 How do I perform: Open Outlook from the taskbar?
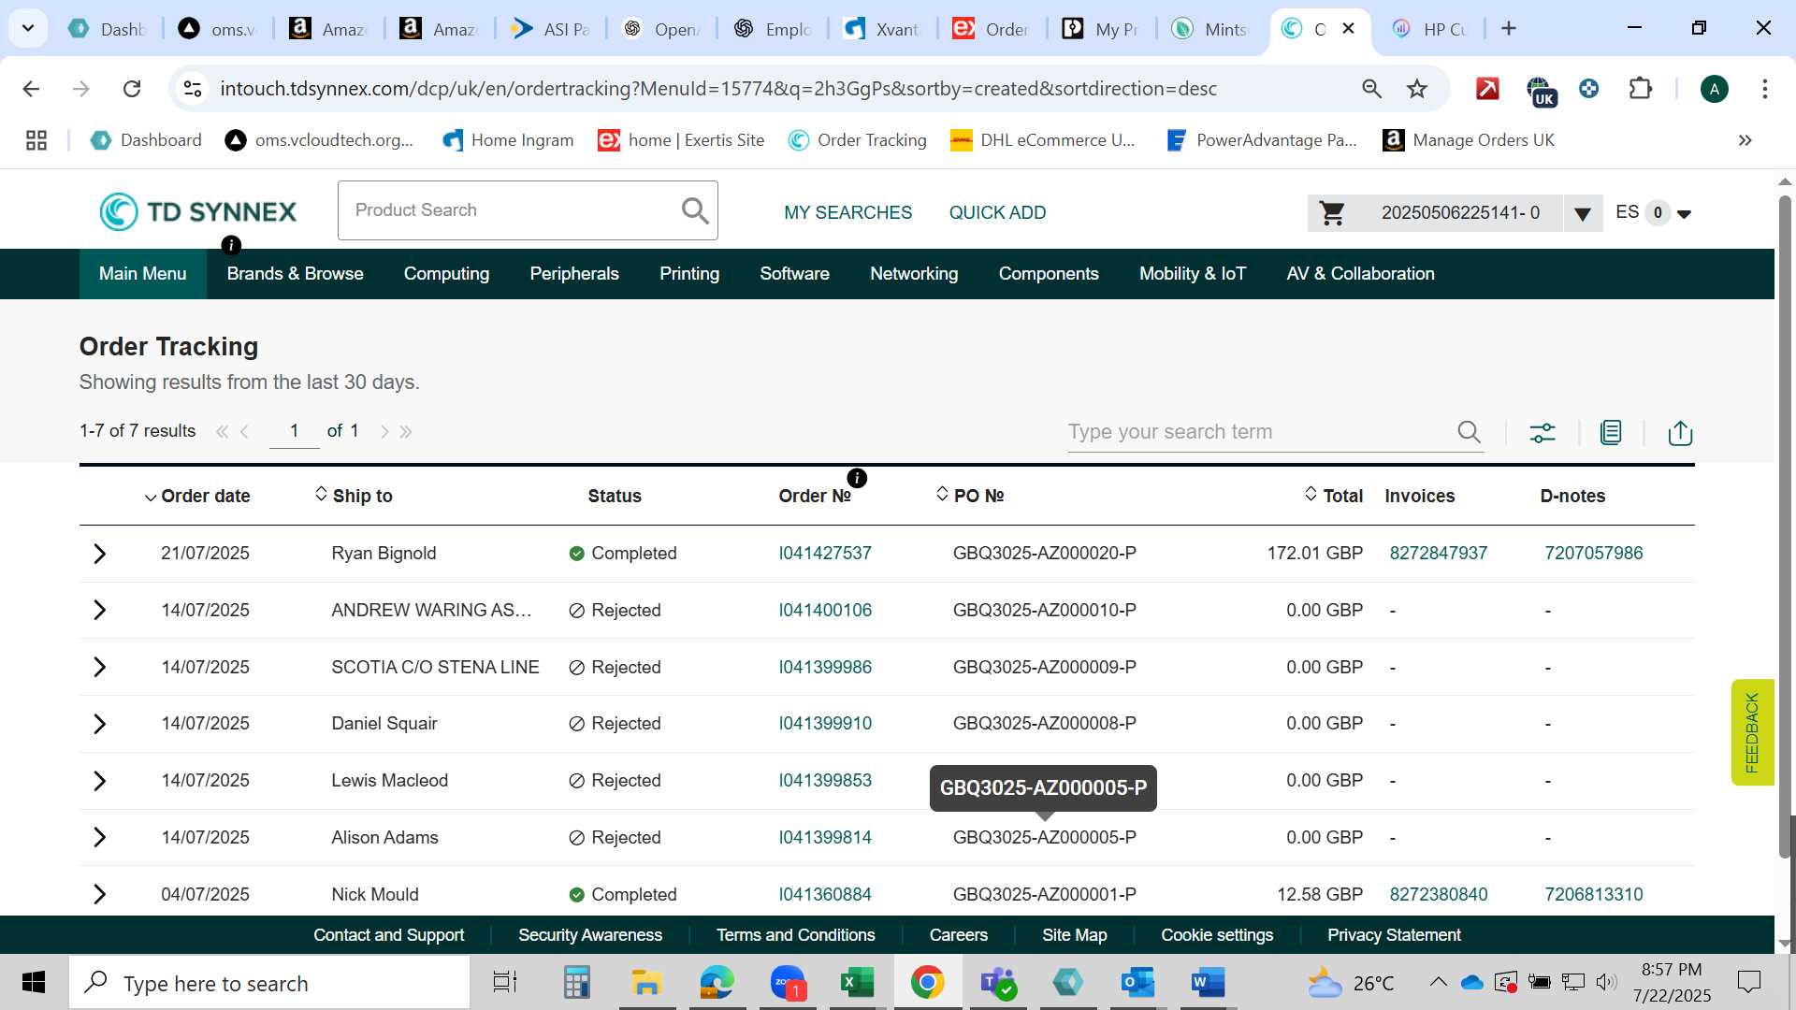(x=1137, y=983)
